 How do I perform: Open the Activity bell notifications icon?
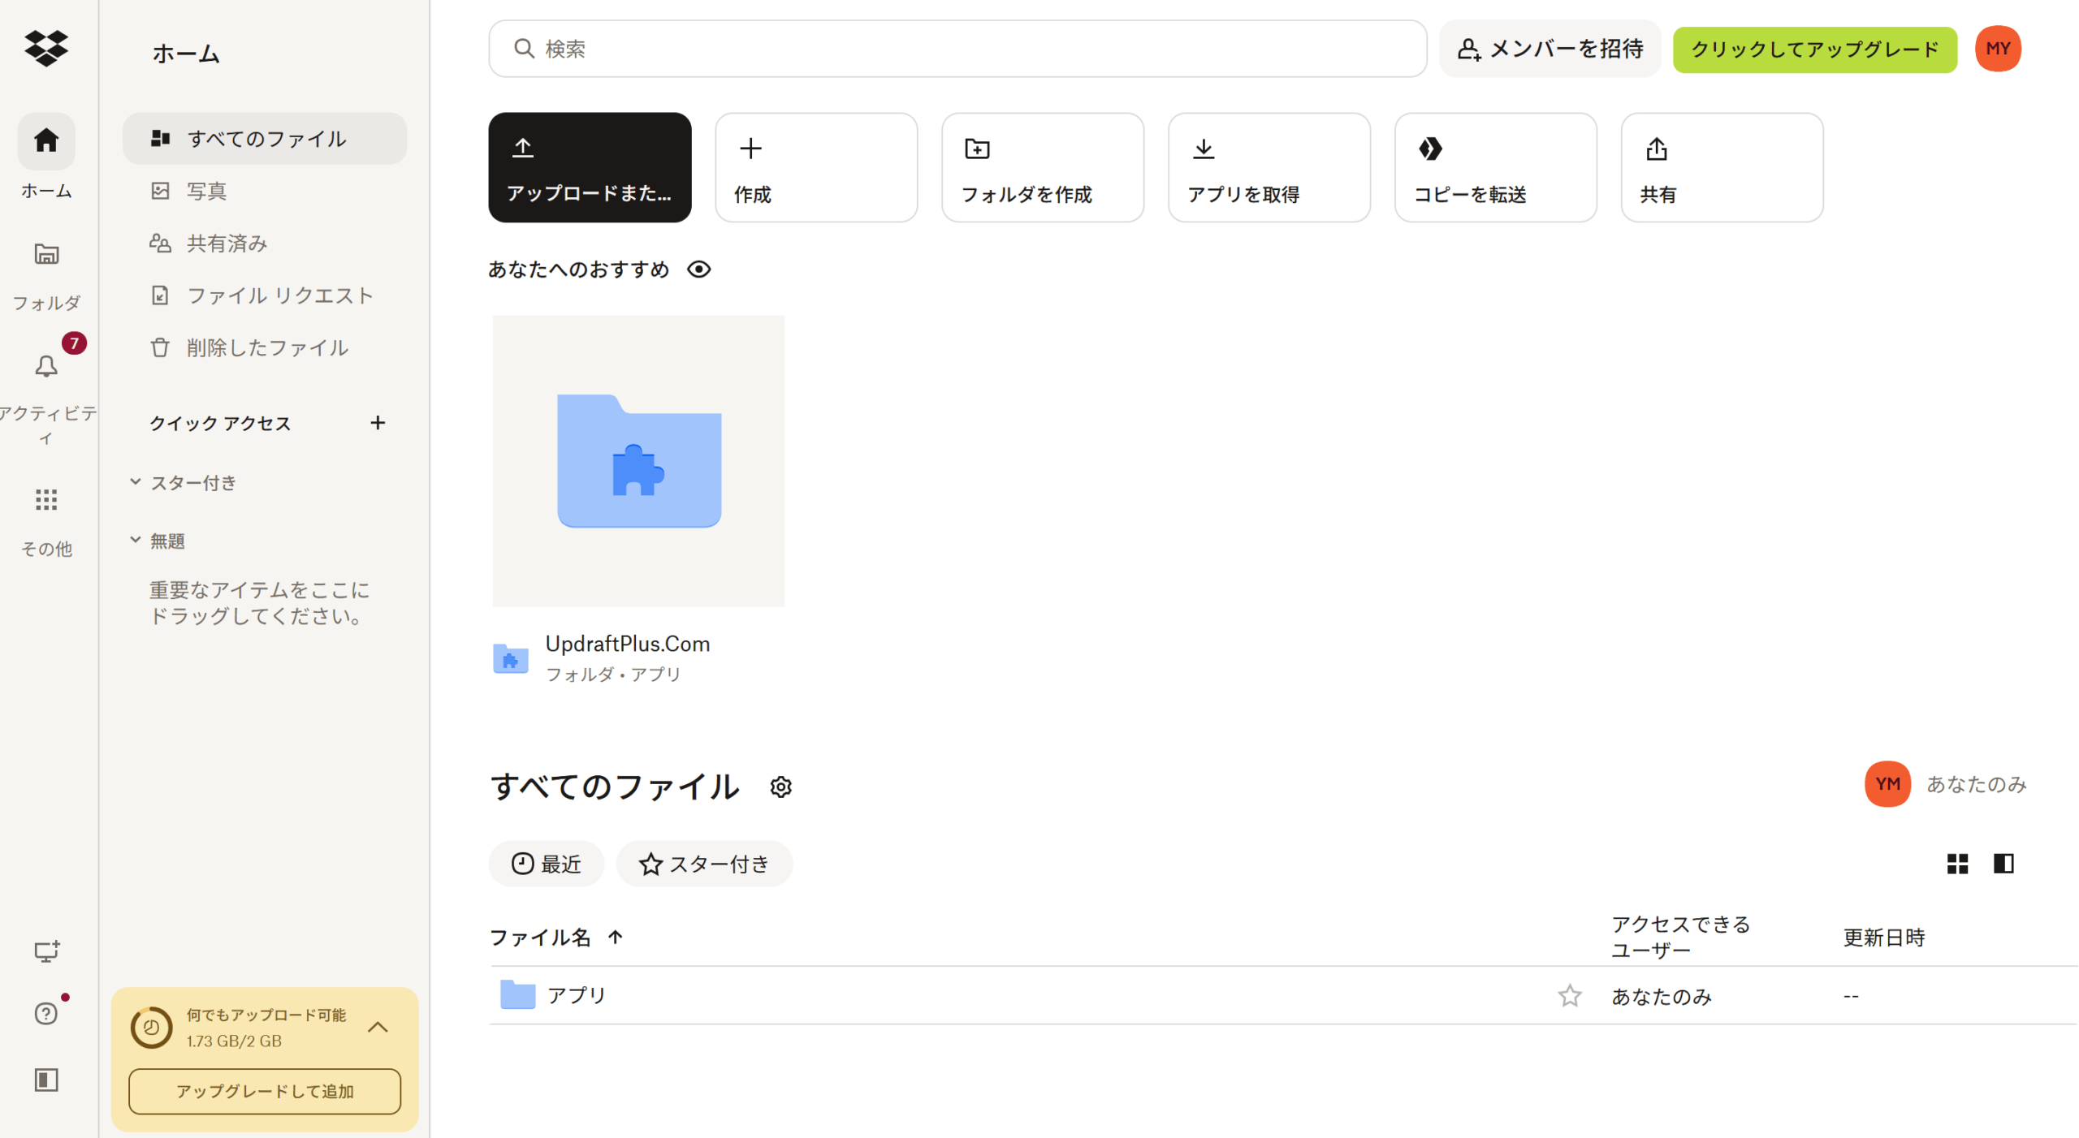46,366
